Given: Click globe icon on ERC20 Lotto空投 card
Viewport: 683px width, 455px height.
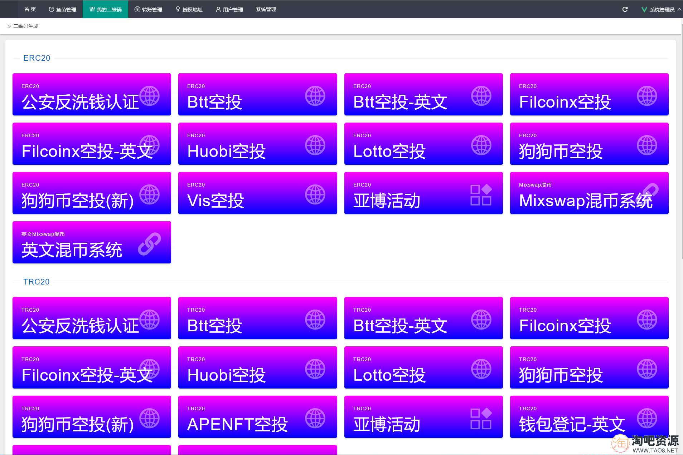Looking at the screenshot, I should 481,145.
